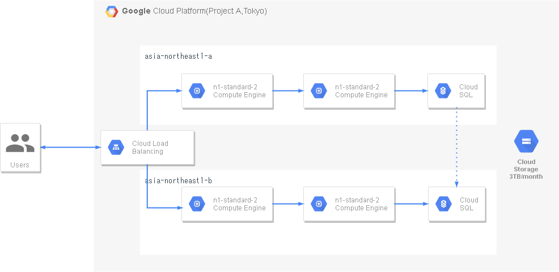Select Cloud SQL icon in asia-northeast1-a
This screenshot has height=272, width=559.
443,90
